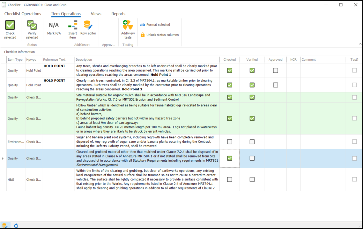Select the Mark N/A tool
The width and height of the screenshot is (363, 229).
click(54, 29)
